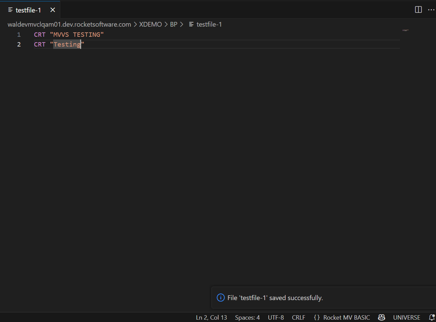Click the file icon in testfile-1 breadcrumb

point(191,24)
